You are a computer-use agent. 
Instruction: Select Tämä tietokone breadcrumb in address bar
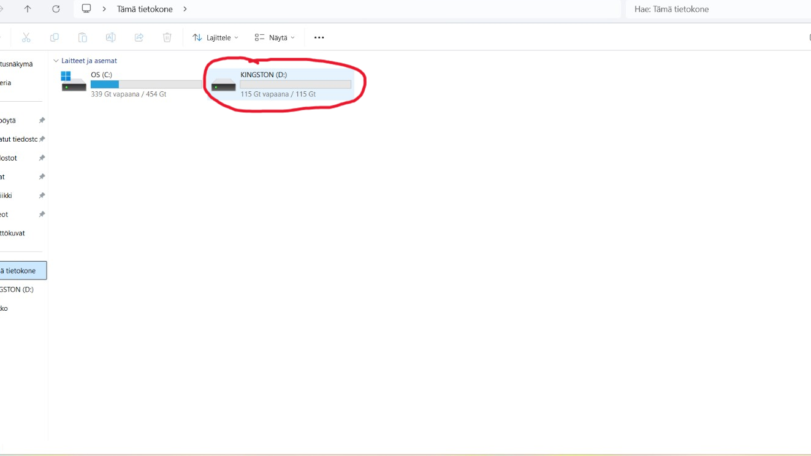pyautogui.click(x=145, y=9)
